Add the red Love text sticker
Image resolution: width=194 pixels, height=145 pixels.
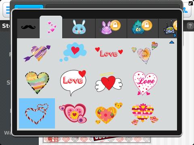click(x=109, y=52)
